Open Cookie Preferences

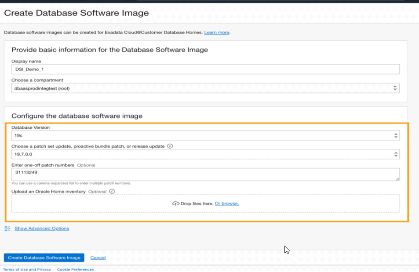(x=75, y=269)
